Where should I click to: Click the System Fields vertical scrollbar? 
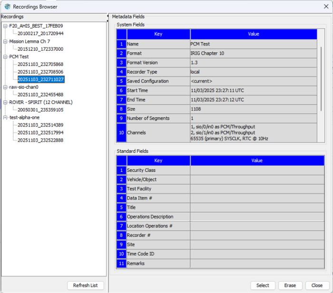(321, 79)
